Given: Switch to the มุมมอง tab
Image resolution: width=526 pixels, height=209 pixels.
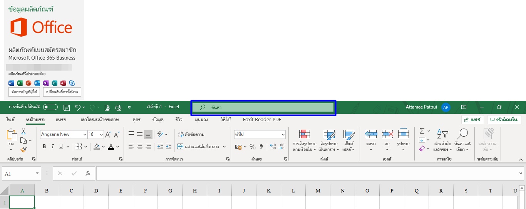Looking at the screenshot, I should click(x=201, y=120).
